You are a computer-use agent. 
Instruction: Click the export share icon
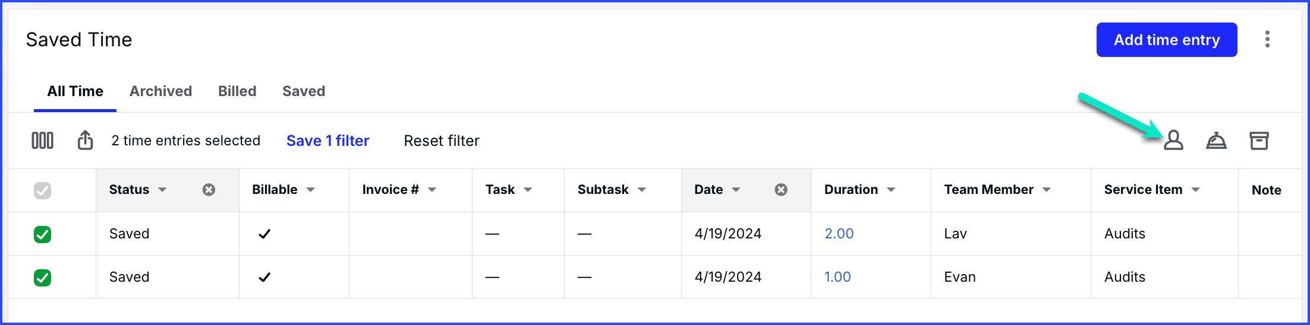point(85,140)
